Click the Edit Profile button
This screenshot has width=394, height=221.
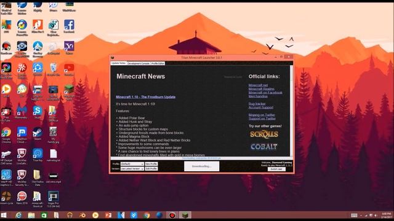151,169
